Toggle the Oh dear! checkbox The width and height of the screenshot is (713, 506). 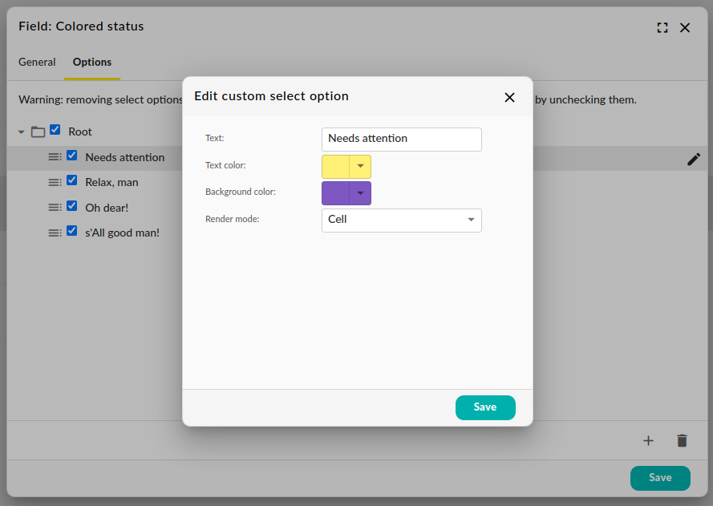tap(71, 206)
